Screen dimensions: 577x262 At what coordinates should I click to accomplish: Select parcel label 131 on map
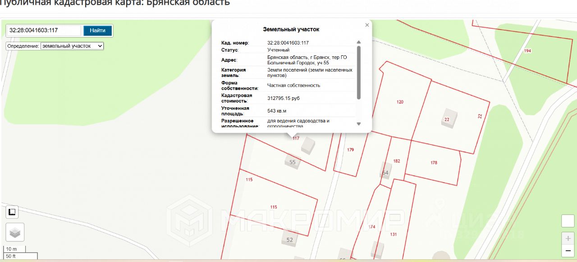tap(394, 235)
